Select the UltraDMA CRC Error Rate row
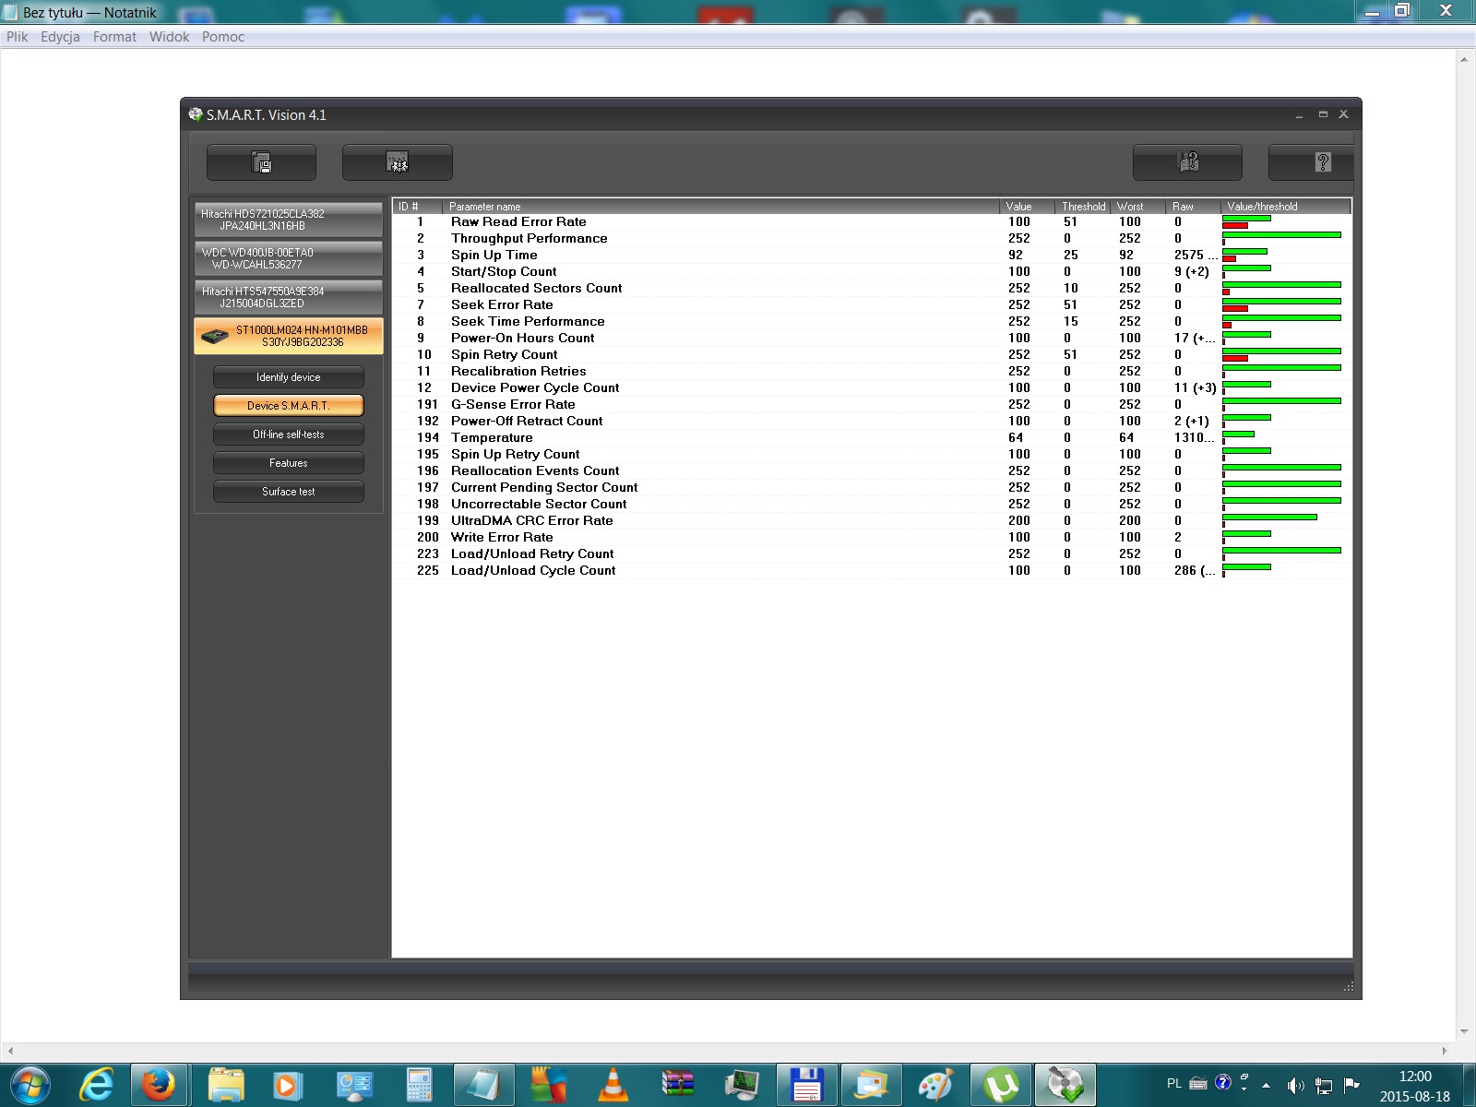 [872, 521]
